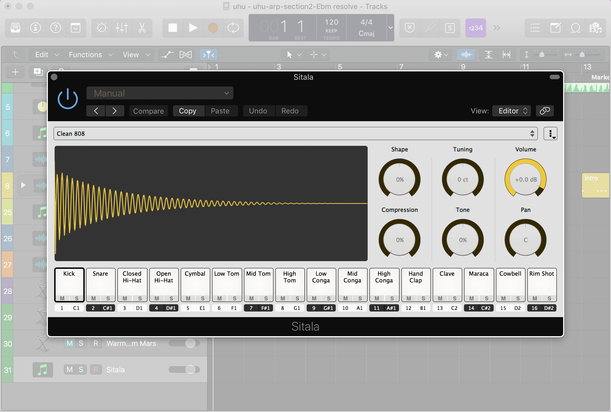Stop playback with the Stop button
This screenshot has height=412, width=611.
pyautogui.click(x=173, y=28)
